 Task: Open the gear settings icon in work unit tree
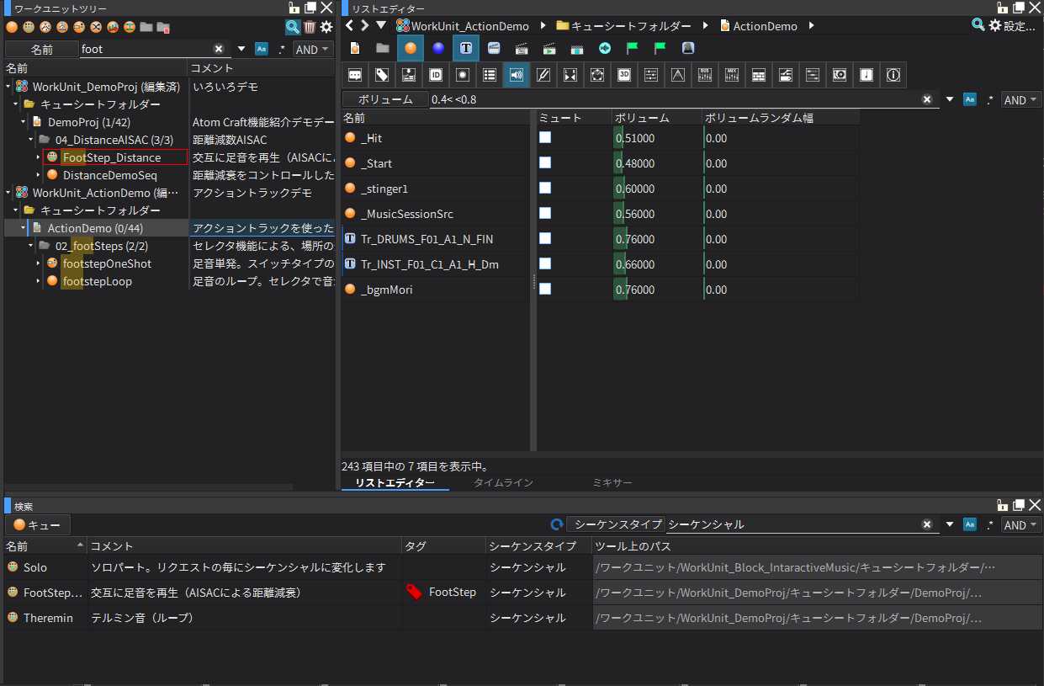(x=326, y=27)
